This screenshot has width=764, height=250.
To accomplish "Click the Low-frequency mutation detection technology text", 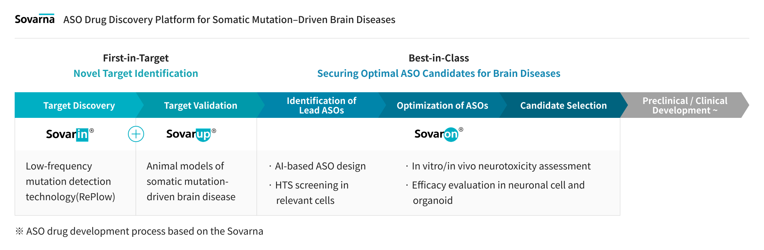I will (x=70, y=182).
